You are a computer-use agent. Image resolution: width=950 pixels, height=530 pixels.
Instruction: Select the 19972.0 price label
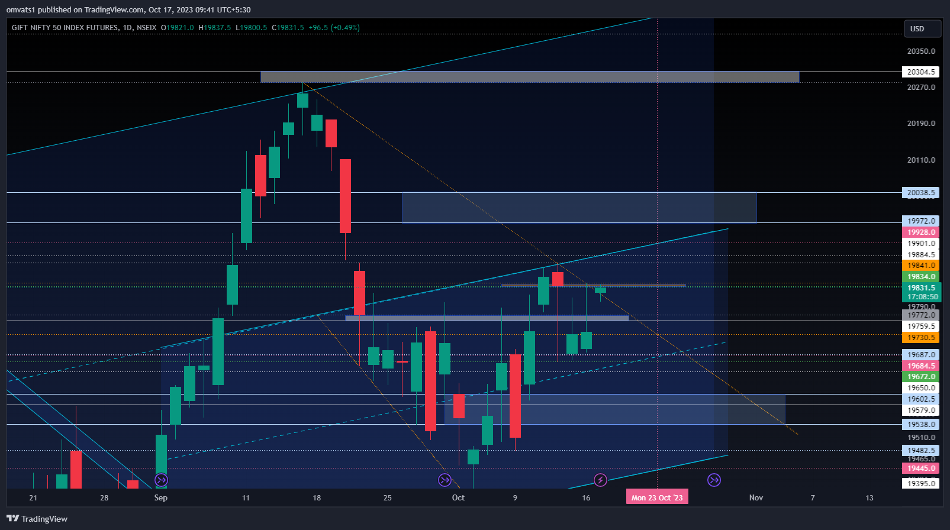tap(921, 221)
